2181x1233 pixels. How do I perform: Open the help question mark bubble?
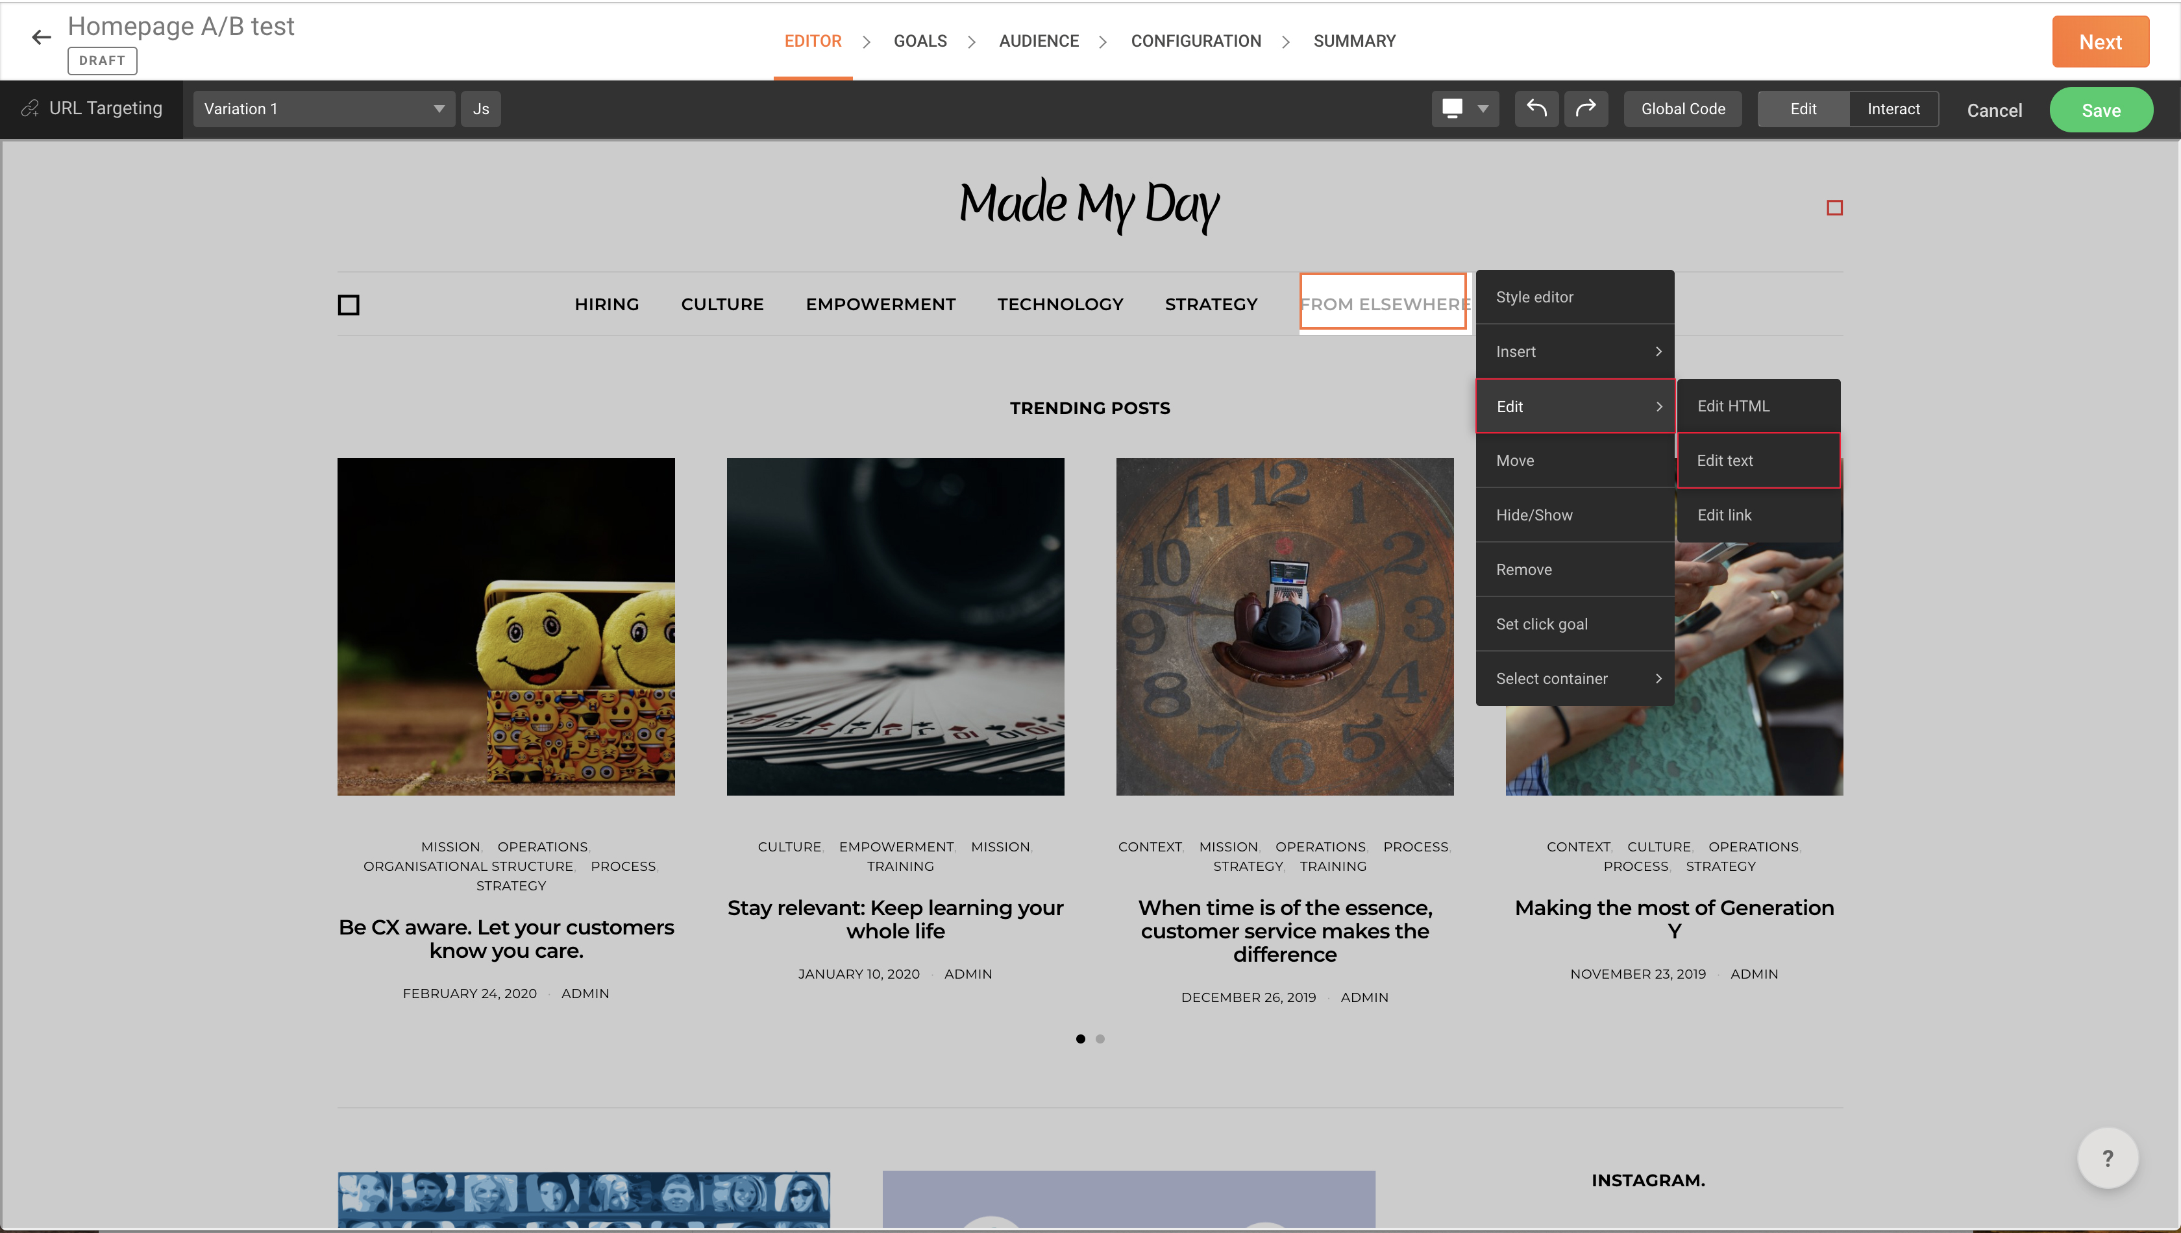click(2107, 1158)
